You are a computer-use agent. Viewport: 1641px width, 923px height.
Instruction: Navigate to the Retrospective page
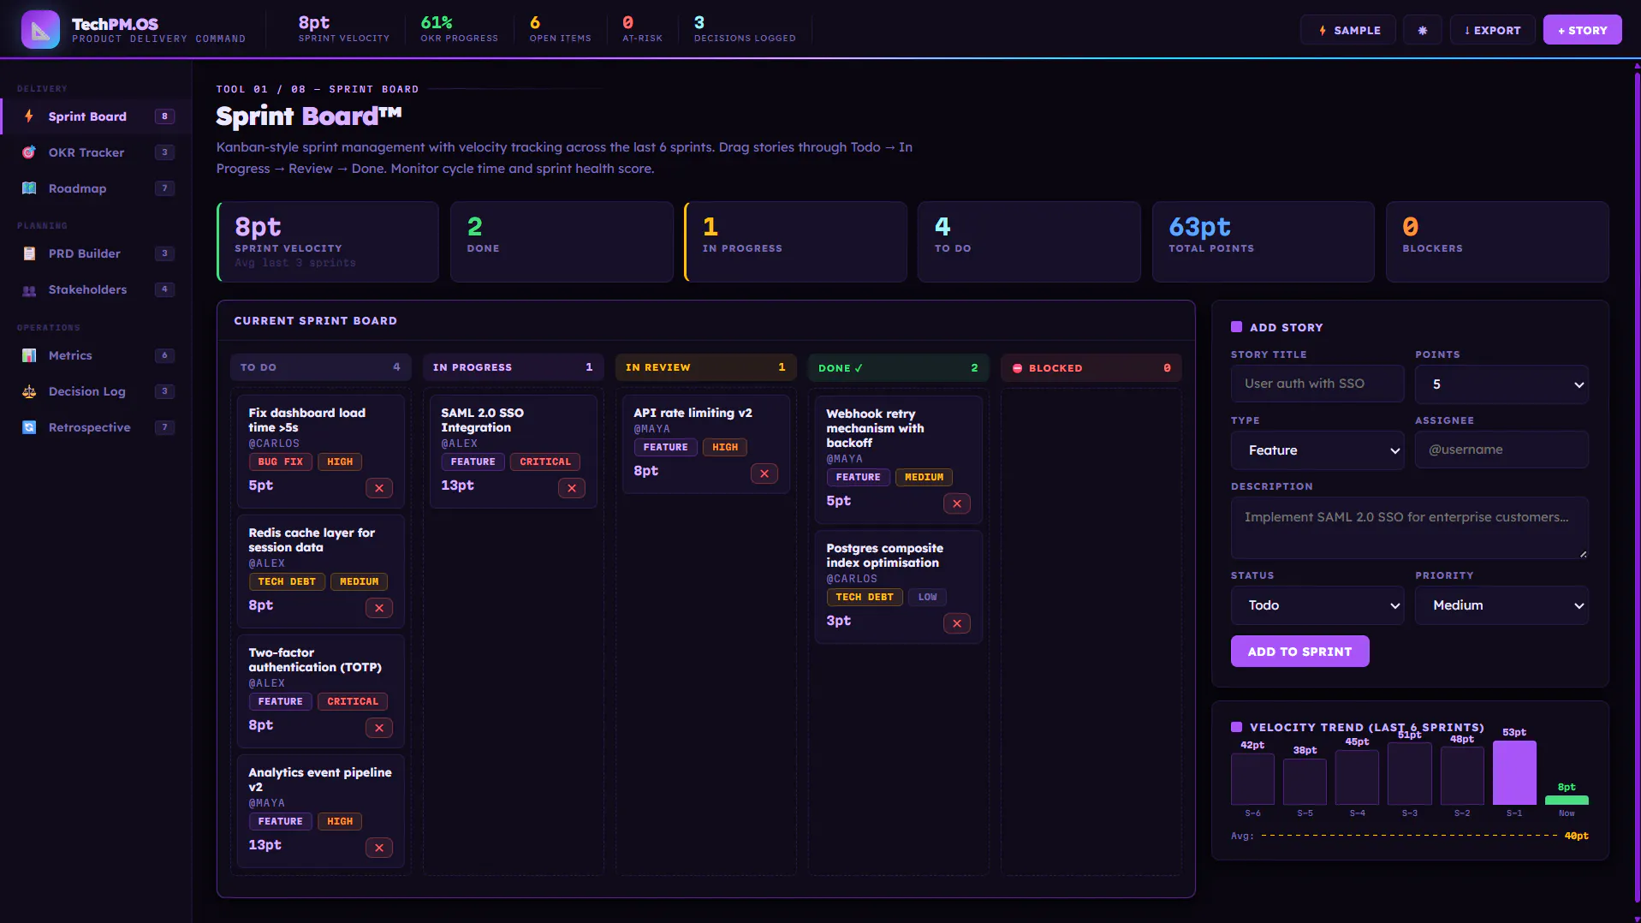[x=96, y=427]
